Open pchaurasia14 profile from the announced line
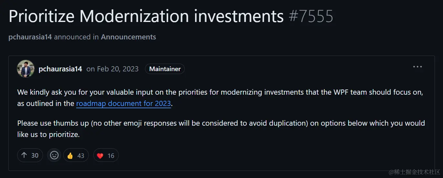 pyautogui.click(x=30, y=37)
